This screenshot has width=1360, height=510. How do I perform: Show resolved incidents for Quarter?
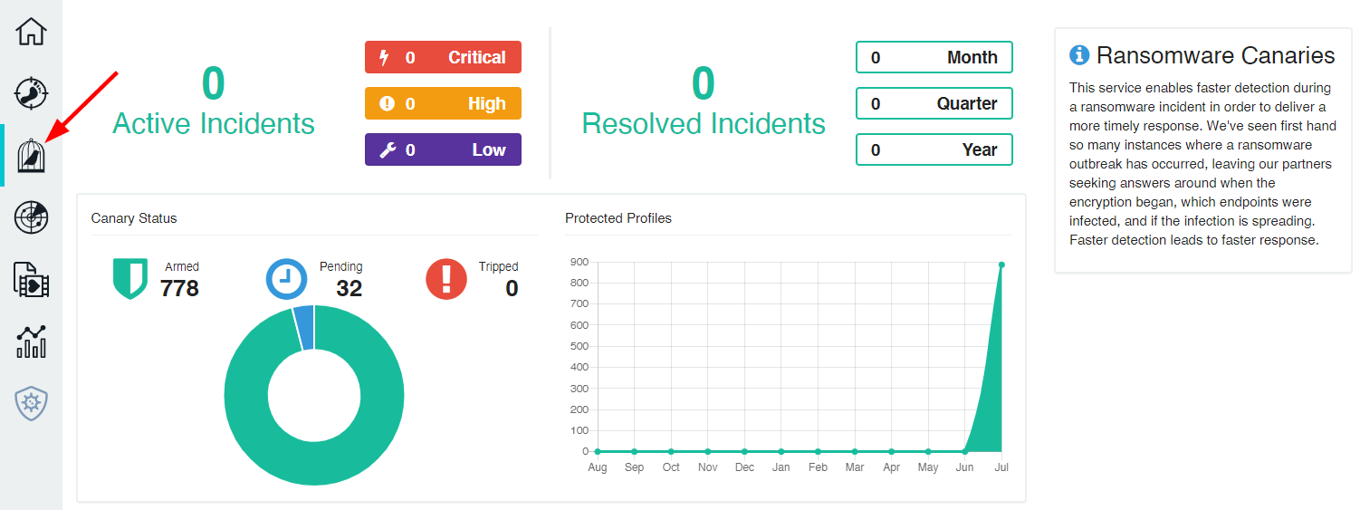click(934, 103)
